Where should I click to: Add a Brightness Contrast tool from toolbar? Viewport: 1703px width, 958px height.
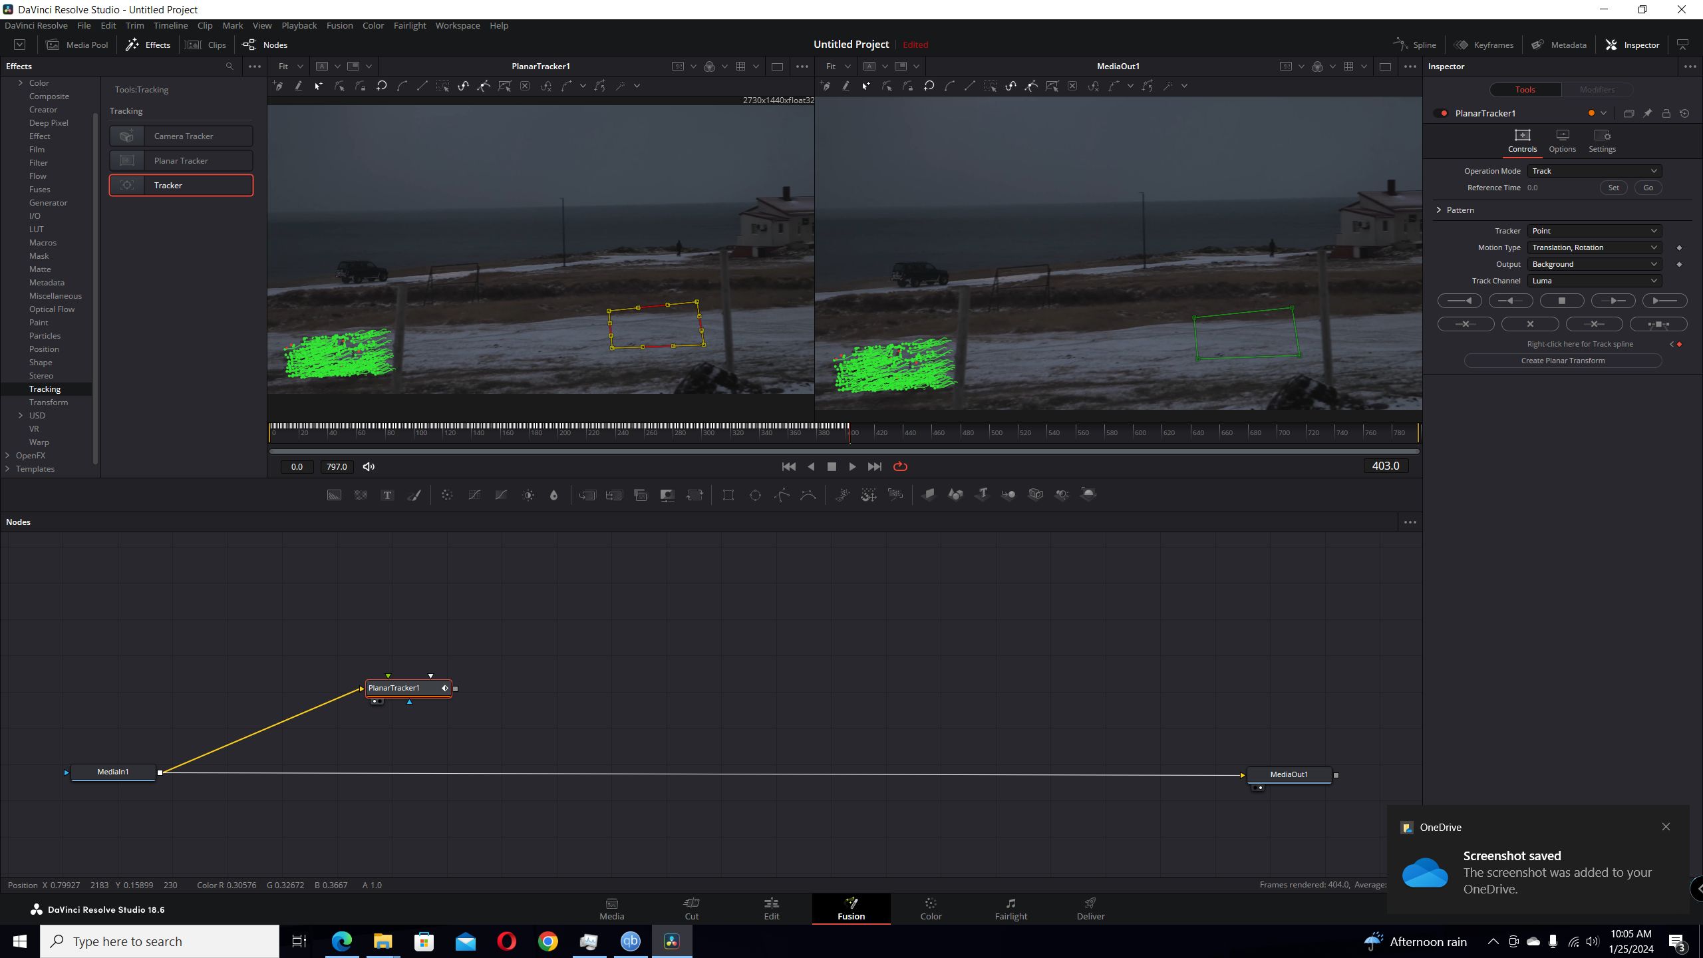528,495
